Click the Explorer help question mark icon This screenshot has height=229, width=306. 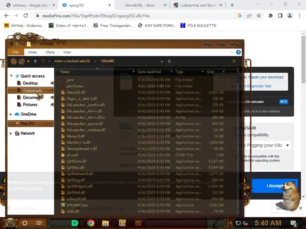pos(238,52)
